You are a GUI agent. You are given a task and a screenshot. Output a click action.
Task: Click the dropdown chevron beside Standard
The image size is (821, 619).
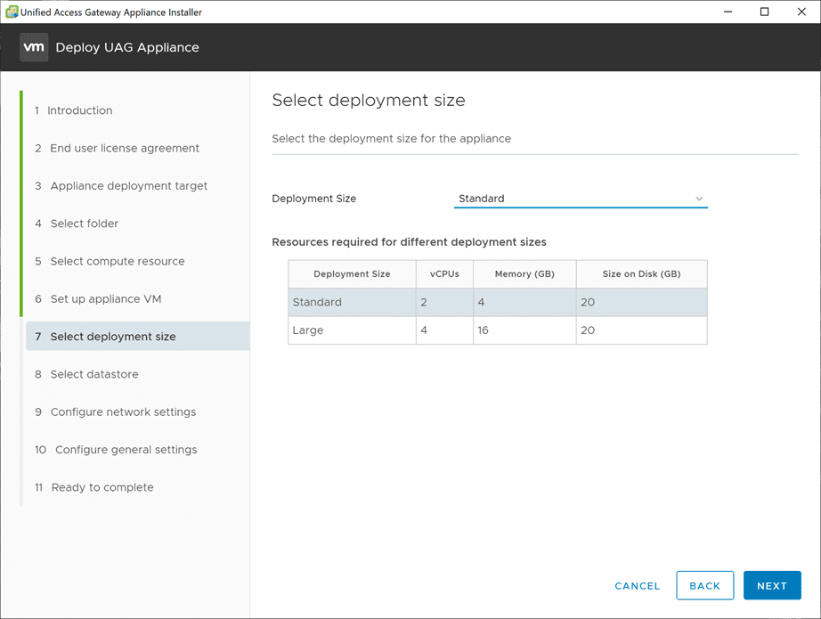pyautogui.click(x=699, y=199)
